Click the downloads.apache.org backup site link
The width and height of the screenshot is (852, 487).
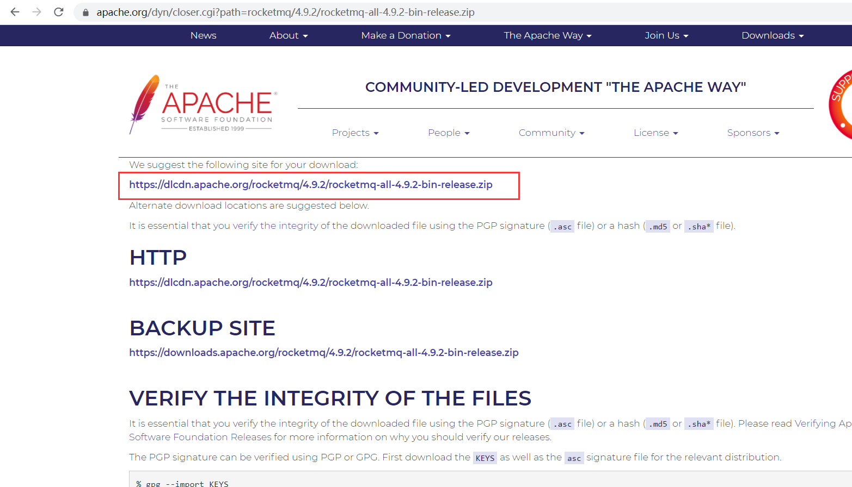click(324, 353)
